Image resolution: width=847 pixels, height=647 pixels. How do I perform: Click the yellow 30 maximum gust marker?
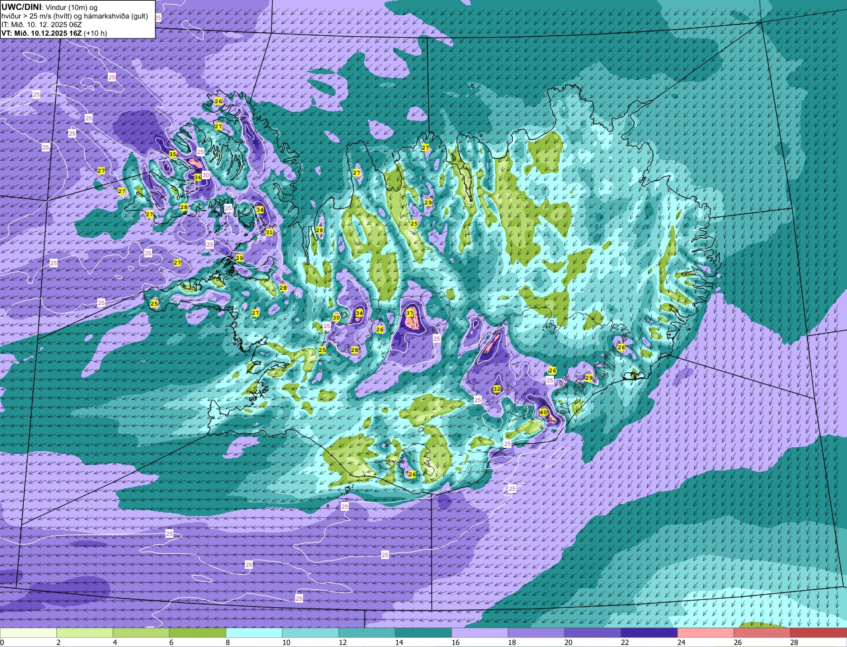tap(336, 318)
